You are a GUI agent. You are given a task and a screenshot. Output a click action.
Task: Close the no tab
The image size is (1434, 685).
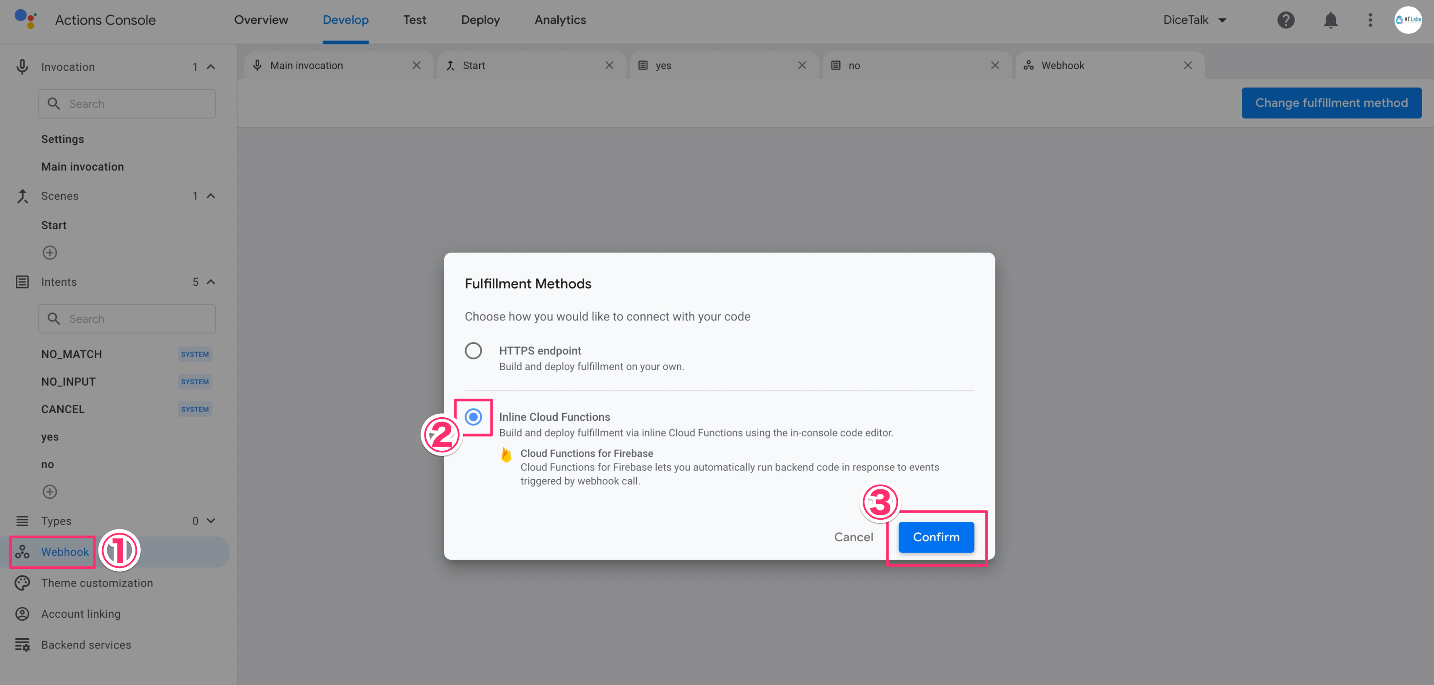point(995,65)
